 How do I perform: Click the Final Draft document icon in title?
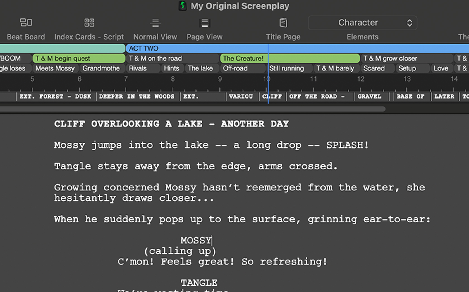[x=183, y=6]
